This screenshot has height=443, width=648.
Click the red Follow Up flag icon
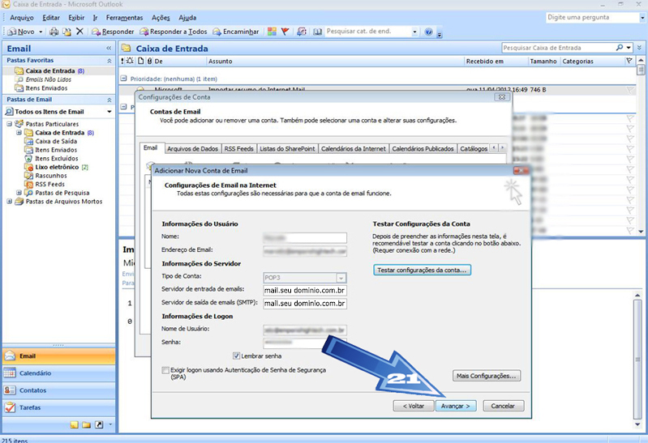click(x=285, y=32)
